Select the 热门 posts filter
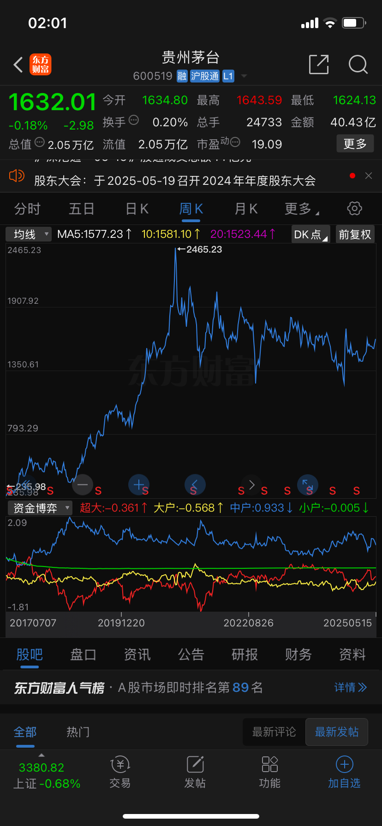The image size is (382, 826). [x=78, y=732]
